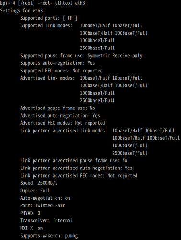This screenshot has height=240, width=181.
Task: Click the 'Speed: 2500Mb/s' line
Action: pyautogui.click(x=39, y=183)
